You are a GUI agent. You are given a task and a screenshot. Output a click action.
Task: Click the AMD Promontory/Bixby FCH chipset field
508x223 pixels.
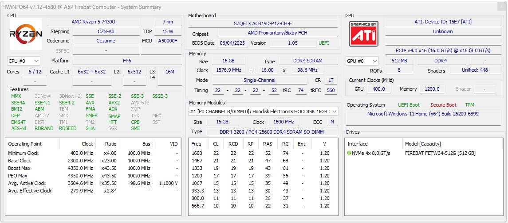point(277,33)
